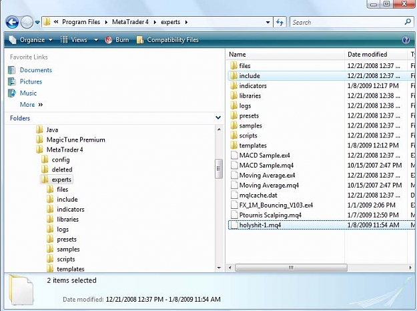Click the Burn toolbar button
This screenshot has height=311, width=417.
coord(117,40)
